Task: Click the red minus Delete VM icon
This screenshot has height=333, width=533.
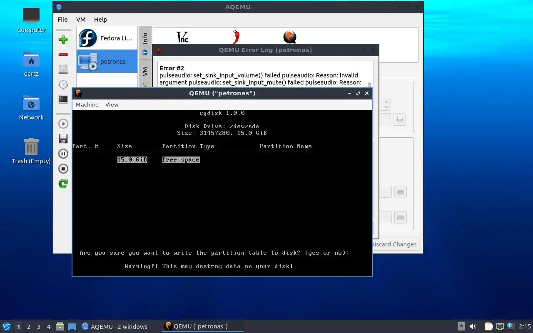Action: click(63, 55)
